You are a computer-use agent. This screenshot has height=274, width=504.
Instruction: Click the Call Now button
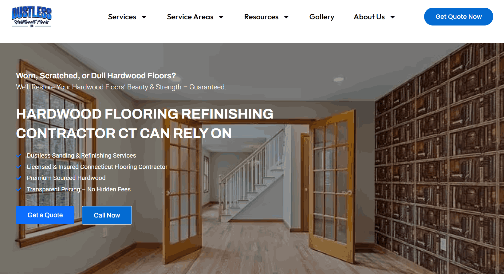(107, 215)
